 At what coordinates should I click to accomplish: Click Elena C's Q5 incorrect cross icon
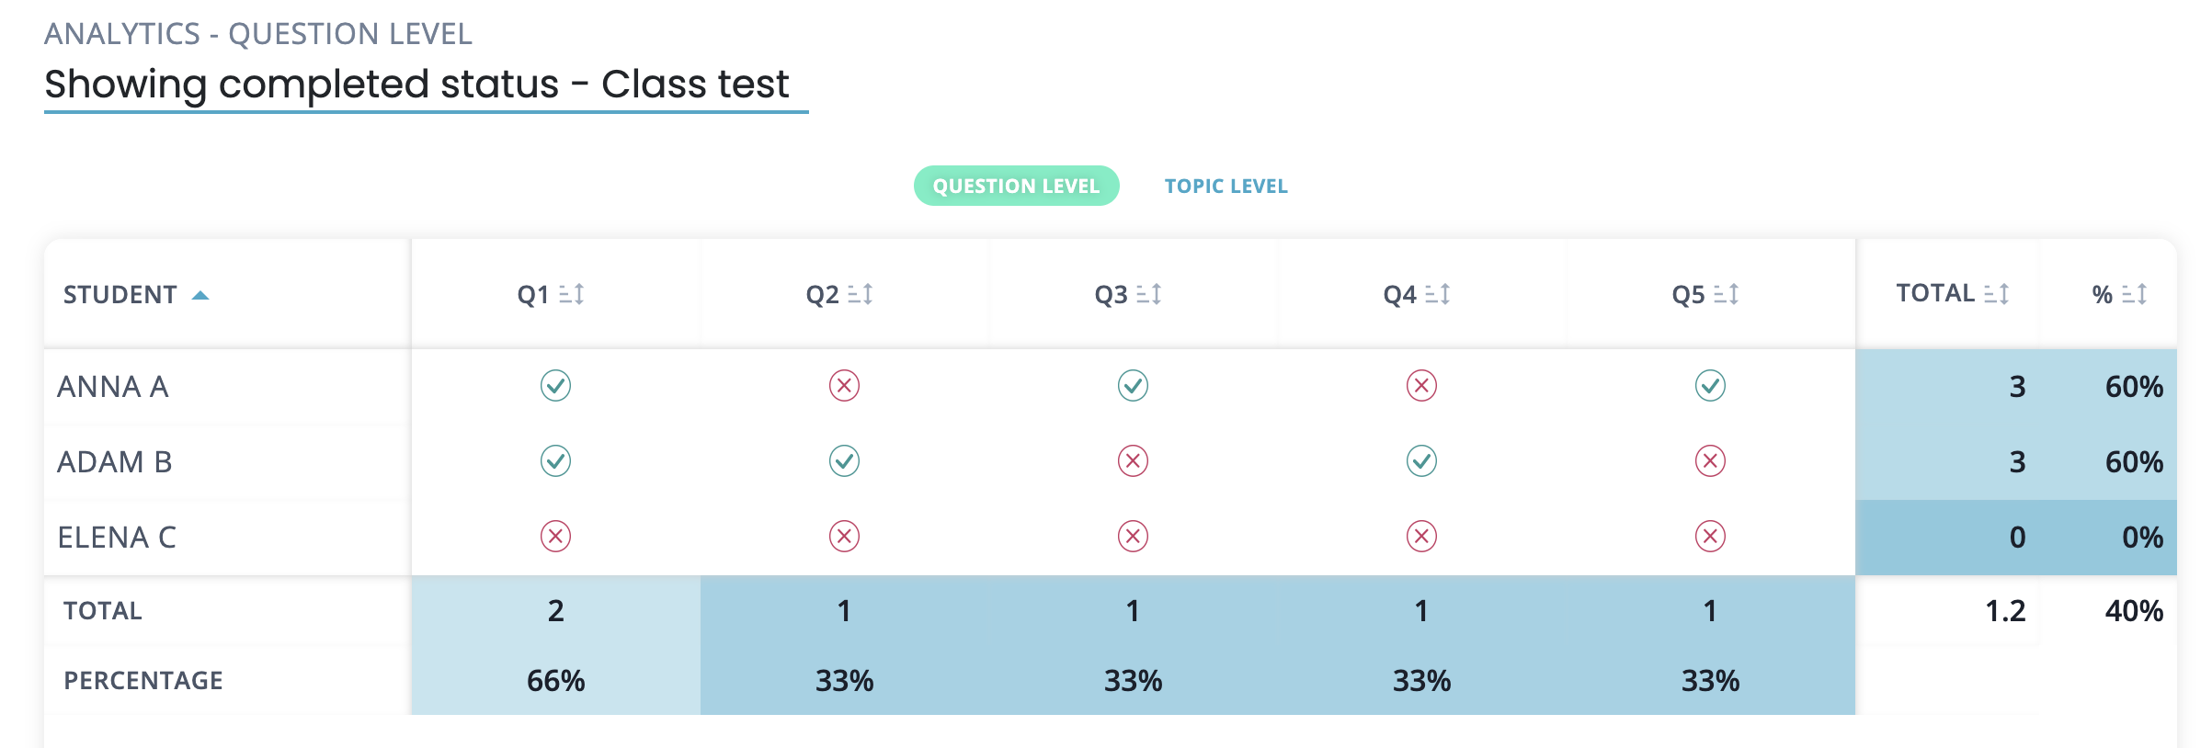[x=1710, y=537]
